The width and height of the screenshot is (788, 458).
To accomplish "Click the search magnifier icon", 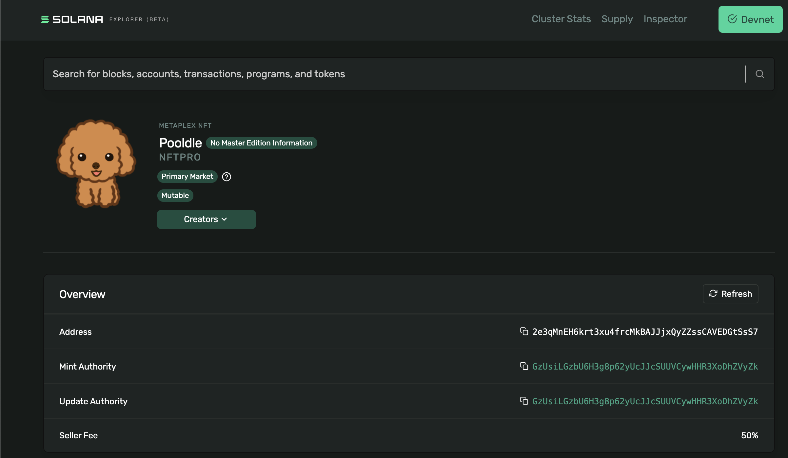I will point(759,74).
